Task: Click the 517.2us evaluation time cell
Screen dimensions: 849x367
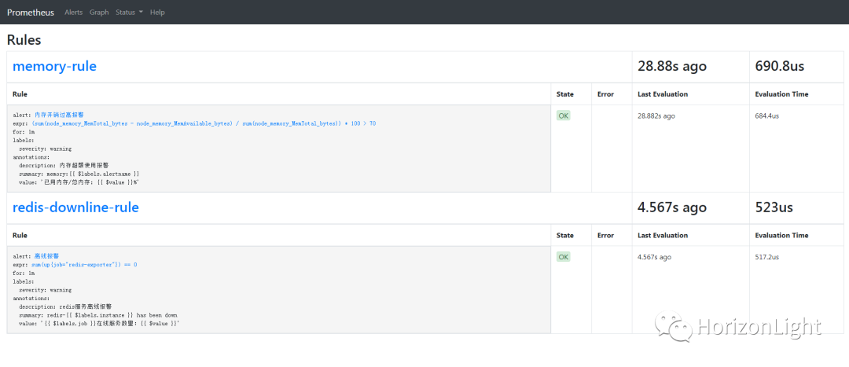Action: (766, 257)
